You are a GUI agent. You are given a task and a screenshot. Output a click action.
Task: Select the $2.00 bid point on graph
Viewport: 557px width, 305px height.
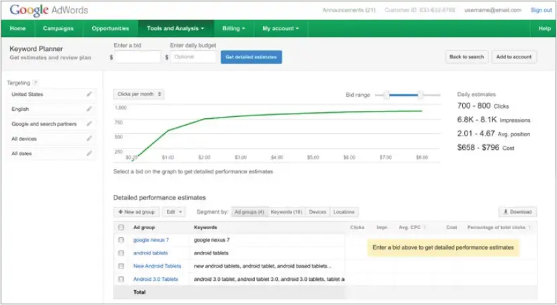pyautogui.click(x=205, y=119)
